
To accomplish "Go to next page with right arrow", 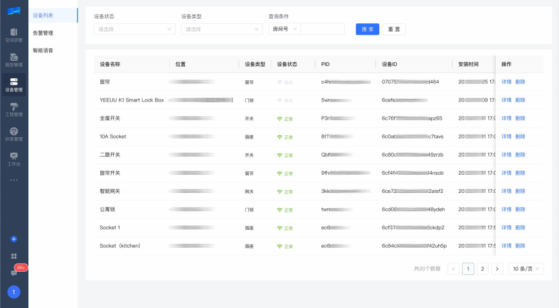I will pos(497,269).
